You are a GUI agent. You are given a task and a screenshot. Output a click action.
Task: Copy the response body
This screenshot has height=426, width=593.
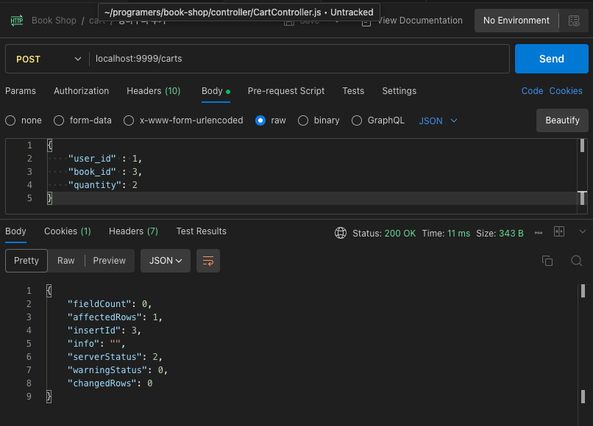click(547, 261)
